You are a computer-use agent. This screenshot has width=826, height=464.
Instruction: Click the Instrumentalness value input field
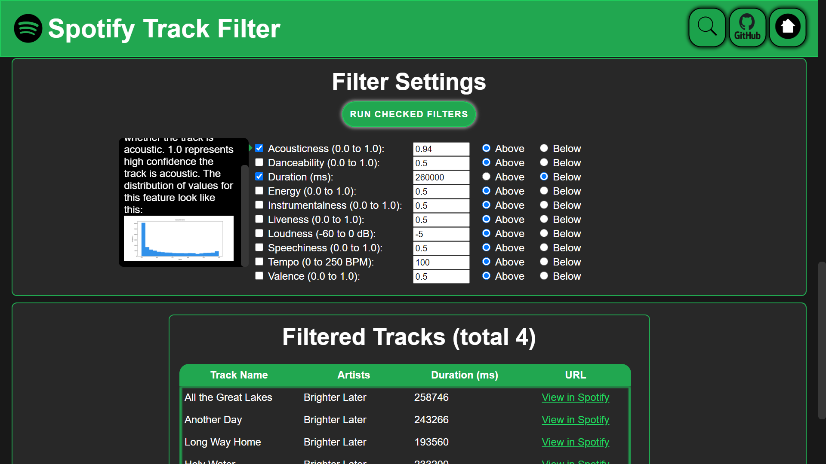pyautogui.click(x=441, y=206)
